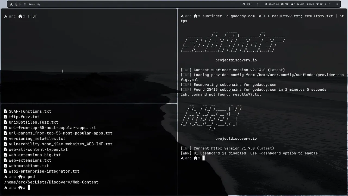Click the cursor block in bottom-left pane

pos(29,188)
